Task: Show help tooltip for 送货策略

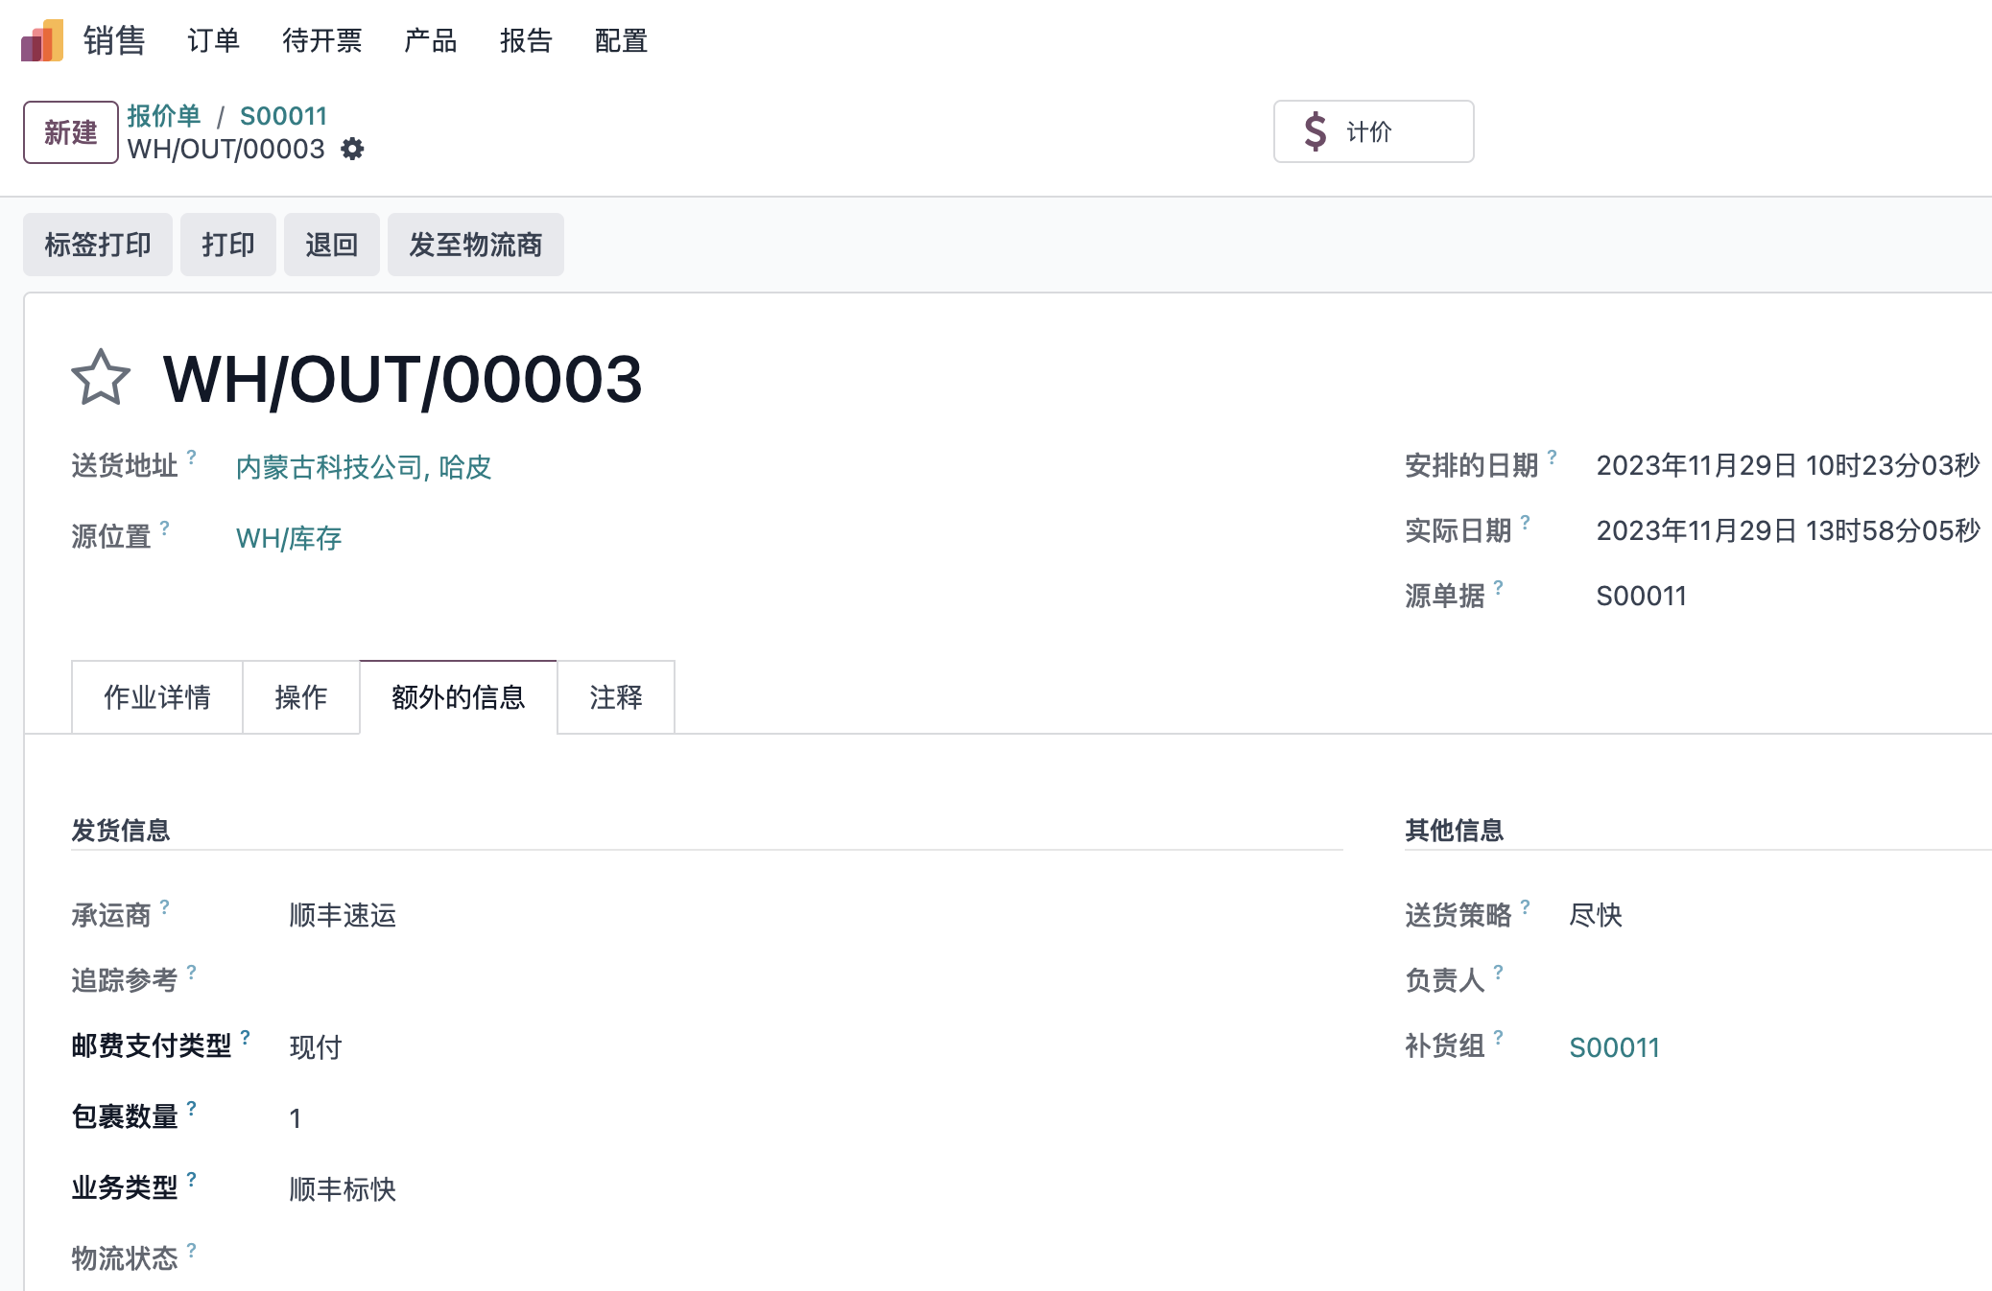Action: [1525, 906]
